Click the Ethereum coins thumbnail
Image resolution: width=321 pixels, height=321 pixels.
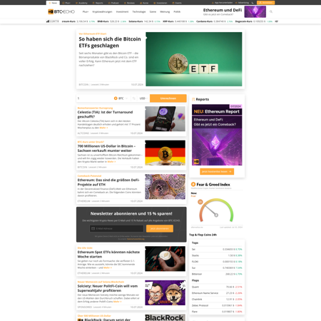[x=165, y=187]
